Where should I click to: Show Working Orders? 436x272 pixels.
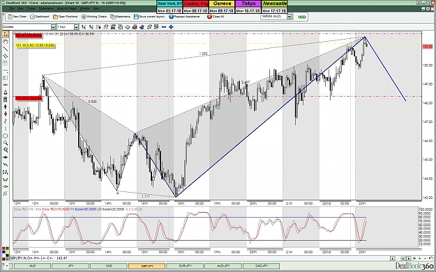[x=94, y=17]
